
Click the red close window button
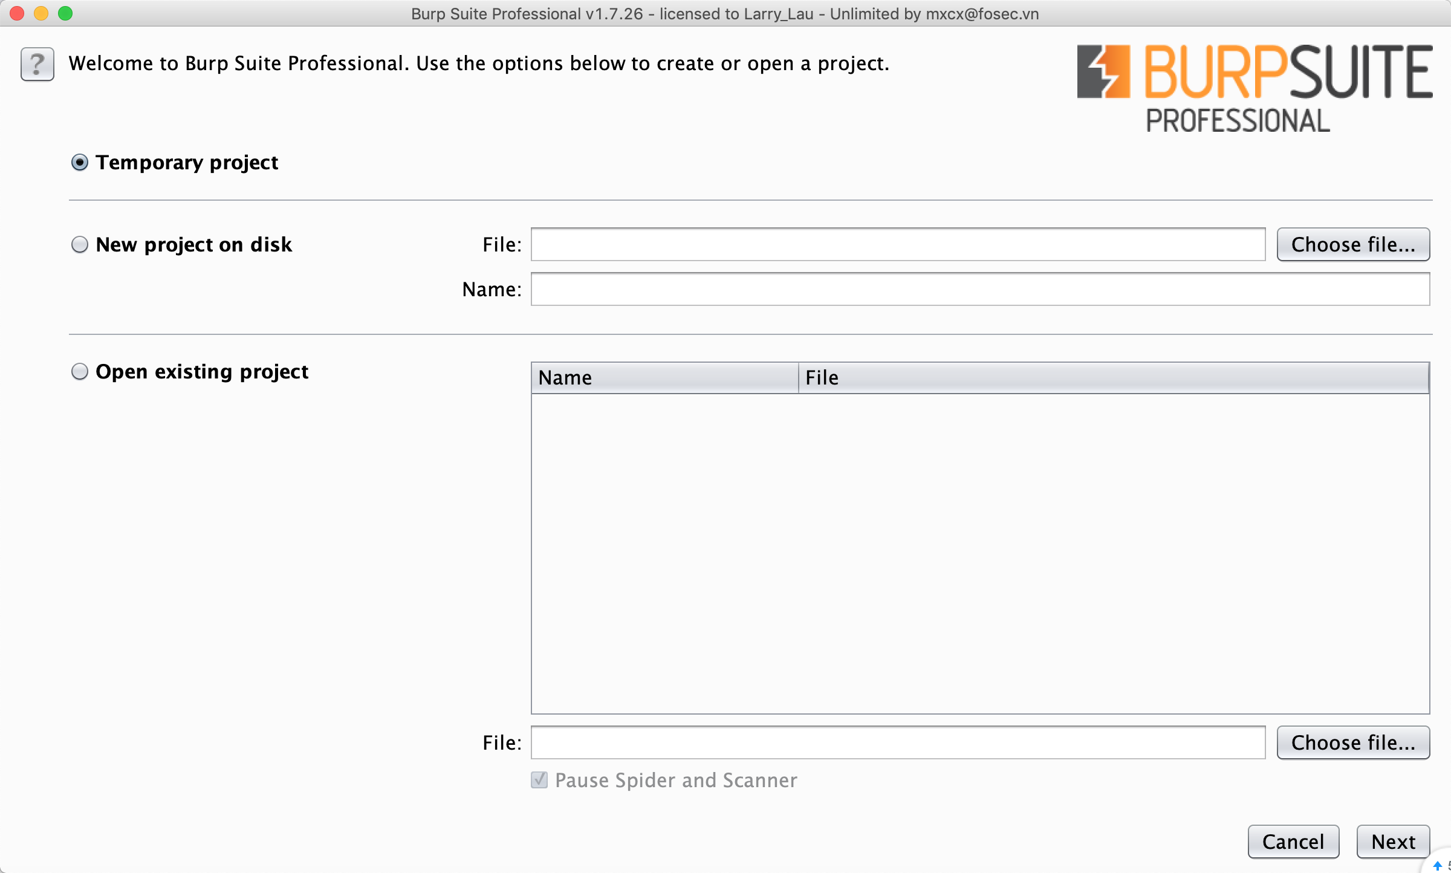[17, 13]
